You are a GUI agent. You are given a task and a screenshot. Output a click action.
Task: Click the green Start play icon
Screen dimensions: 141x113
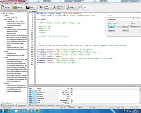[68, 7]
